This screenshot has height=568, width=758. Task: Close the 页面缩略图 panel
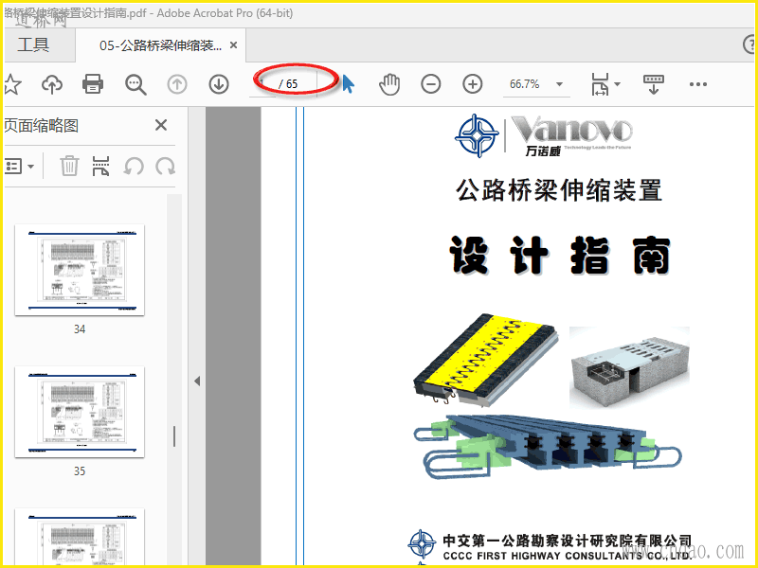click(x=161, y=126)
